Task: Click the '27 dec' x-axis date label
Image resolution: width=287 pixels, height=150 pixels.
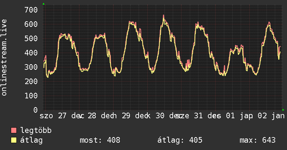Action: (x=71, y=116)
